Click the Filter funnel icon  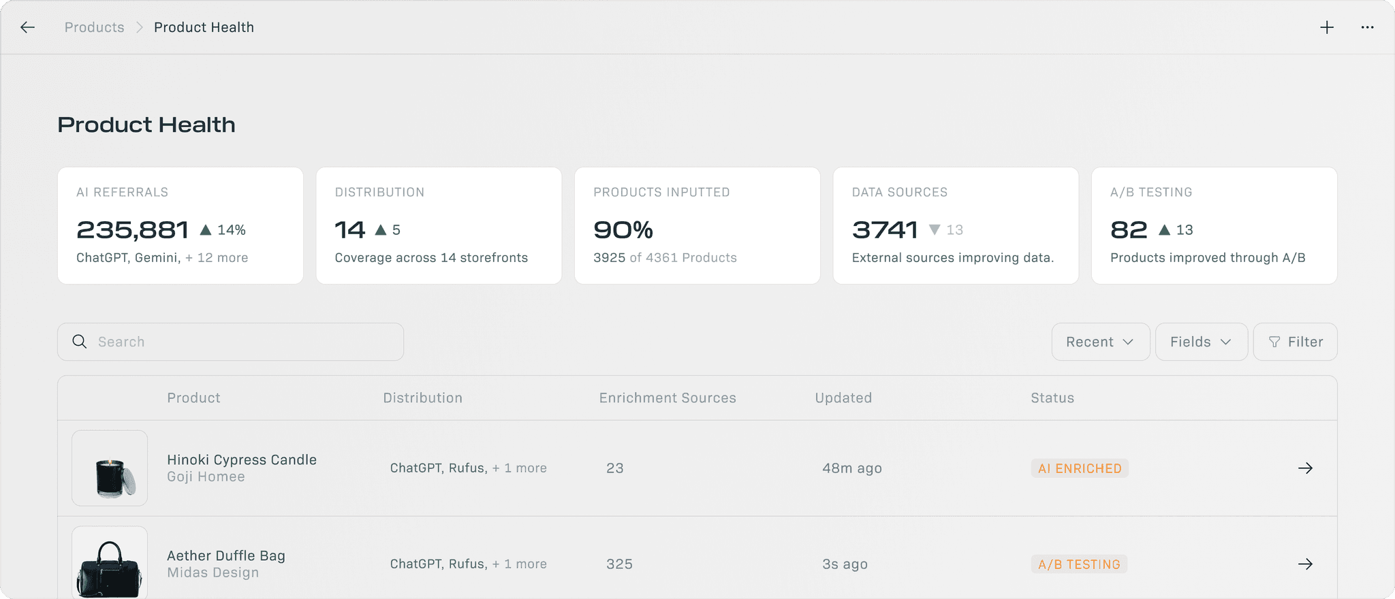point(1274,342)
